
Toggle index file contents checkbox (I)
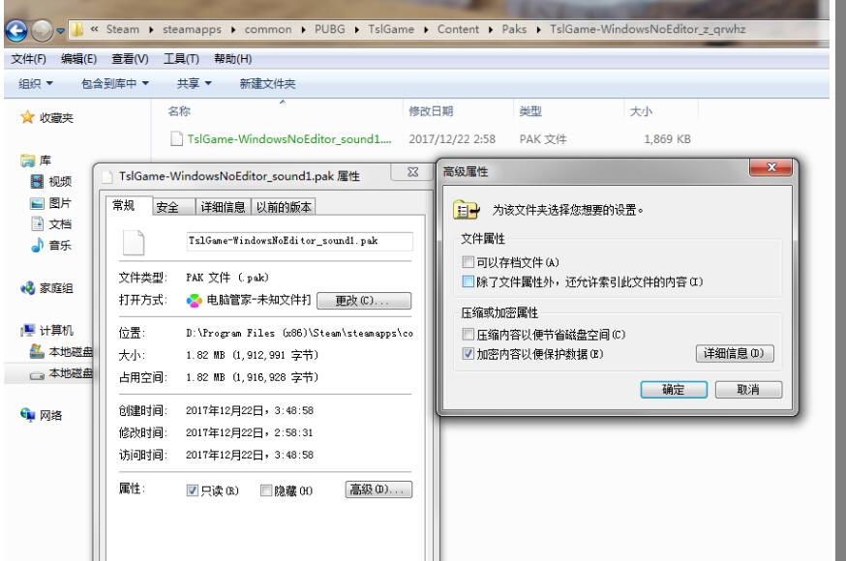[468, 281]
